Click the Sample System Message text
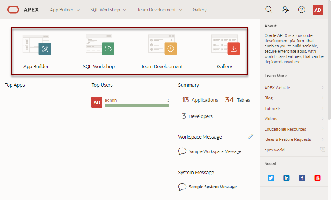Viewport: 331px width, 200px height. pyautogui.click(x=212, y=187)
